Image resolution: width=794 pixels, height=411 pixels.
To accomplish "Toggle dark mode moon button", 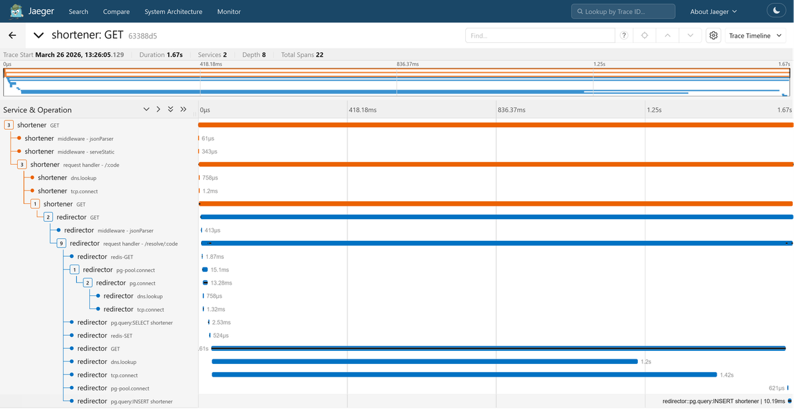I will pos(776,11).
